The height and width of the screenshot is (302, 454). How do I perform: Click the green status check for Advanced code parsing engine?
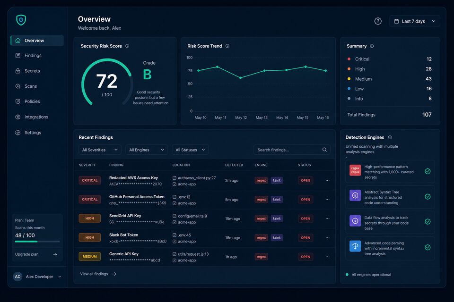(x=428, y=247)
